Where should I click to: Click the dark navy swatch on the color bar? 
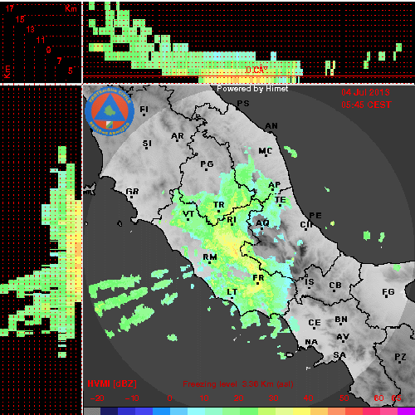tap(109, 411)
